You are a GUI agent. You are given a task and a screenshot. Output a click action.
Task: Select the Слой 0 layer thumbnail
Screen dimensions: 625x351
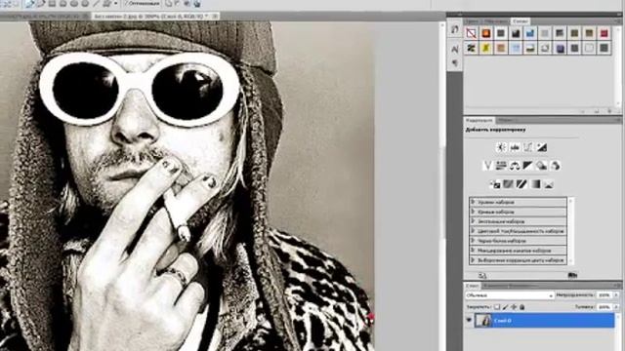point(483,321)
